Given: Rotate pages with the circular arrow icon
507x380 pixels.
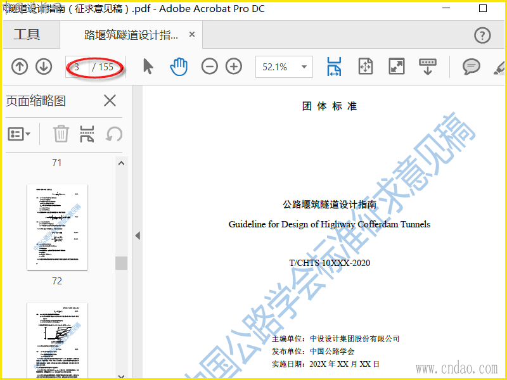Looking at the screenshot, I should click(x=114, y=134).
